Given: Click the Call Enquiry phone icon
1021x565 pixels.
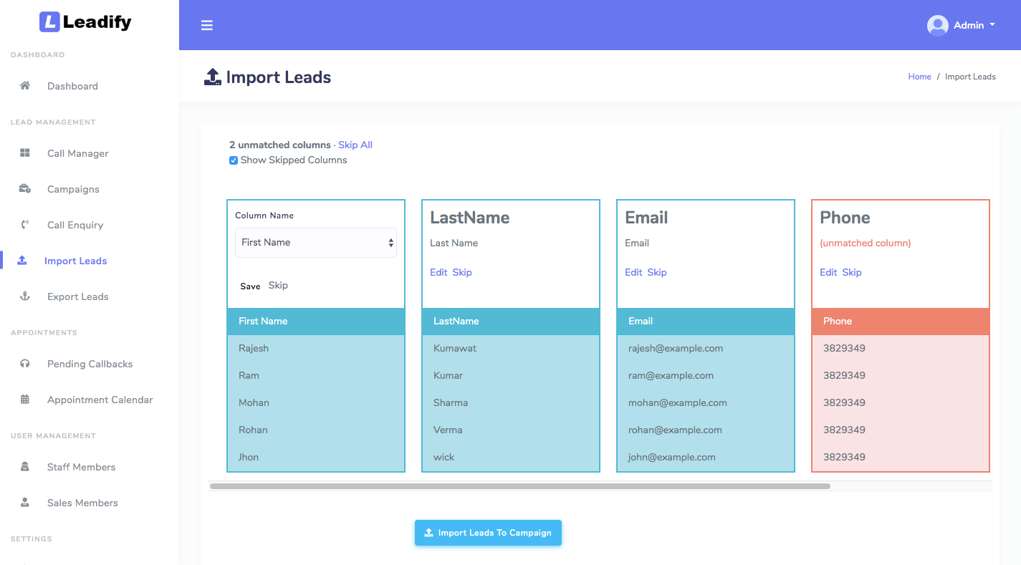Looking at the screenshot, I should (x=25, y=224).
